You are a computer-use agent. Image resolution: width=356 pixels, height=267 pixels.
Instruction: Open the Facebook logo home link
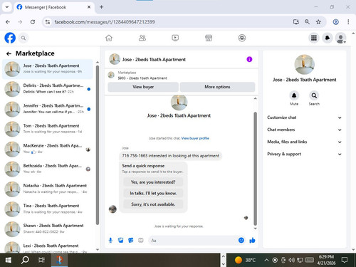coord(10,38)
